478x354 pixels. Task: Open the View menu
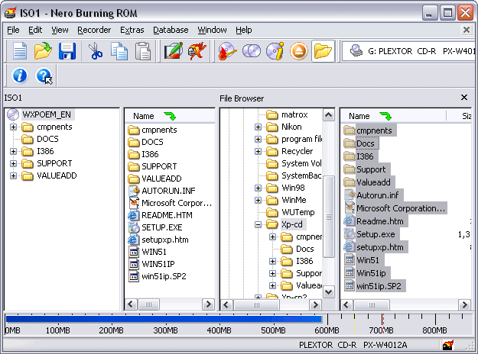click(60, 30)
